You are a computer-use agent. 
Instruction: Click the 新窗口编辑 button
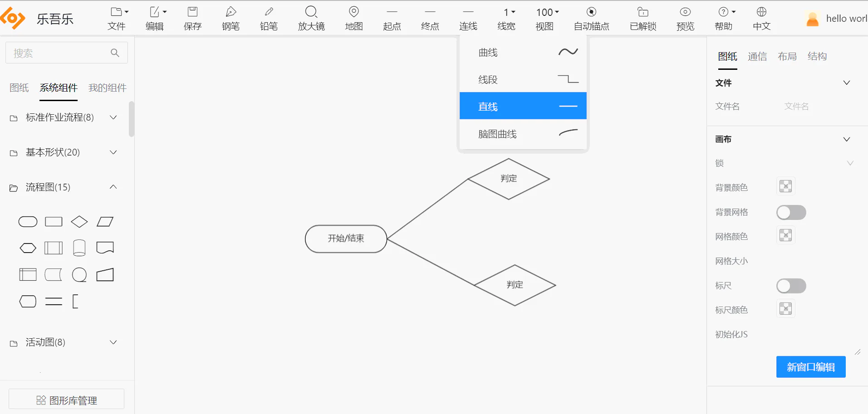pos(810,367)
